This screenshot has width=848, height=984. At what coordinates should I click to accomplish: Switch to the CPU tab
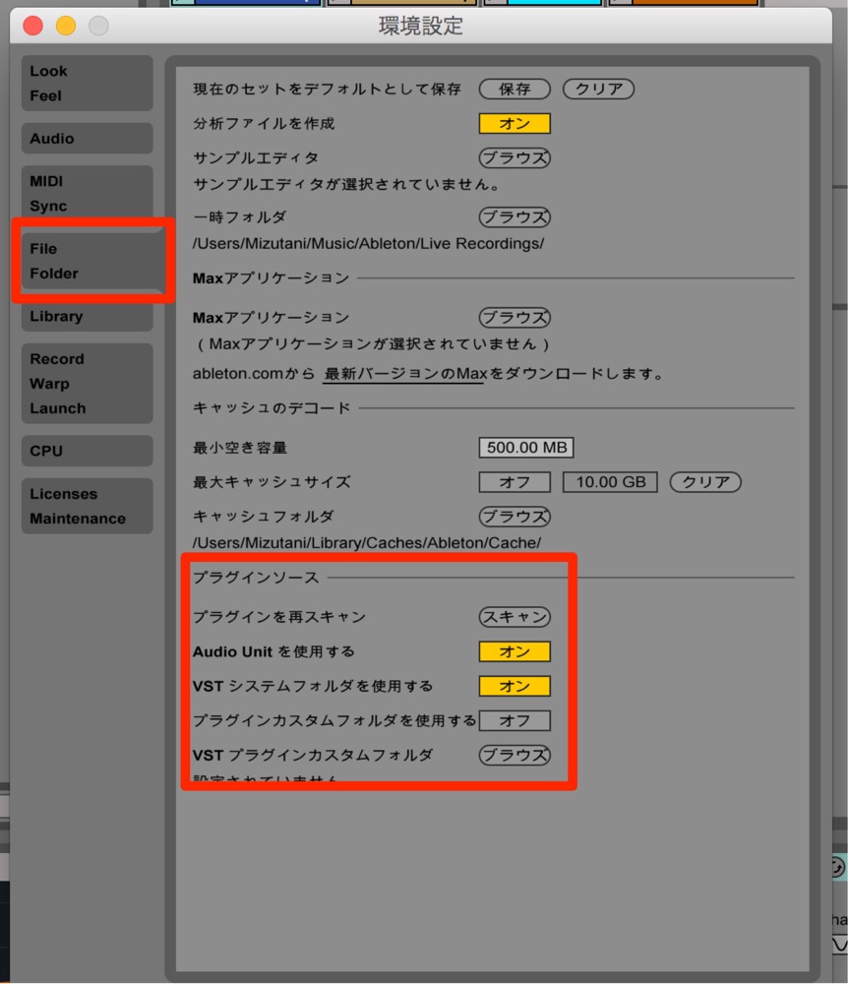click(87, 451)
